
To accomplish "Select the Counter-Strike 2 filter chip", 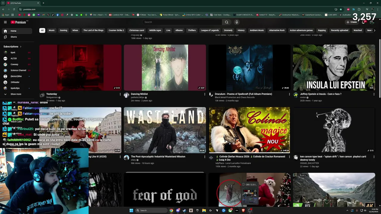I will click(116, 30).
